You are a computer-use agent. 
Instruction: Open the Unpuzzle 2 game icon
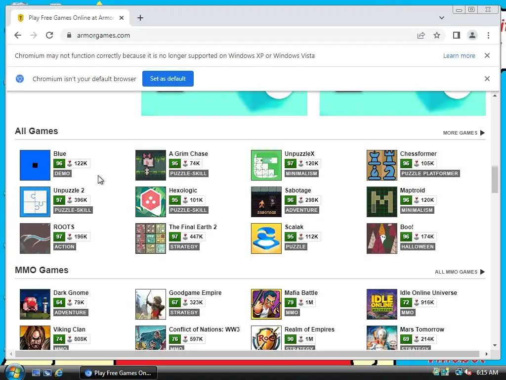(35, 202)
